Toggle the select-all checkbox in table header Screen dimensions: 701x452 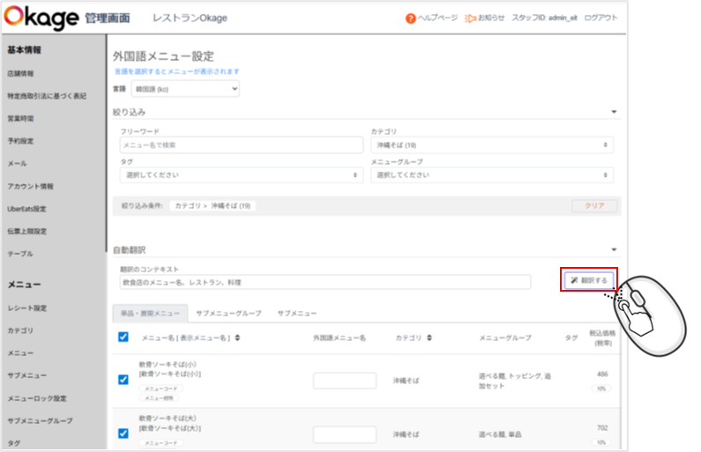[x=123, y=337]
